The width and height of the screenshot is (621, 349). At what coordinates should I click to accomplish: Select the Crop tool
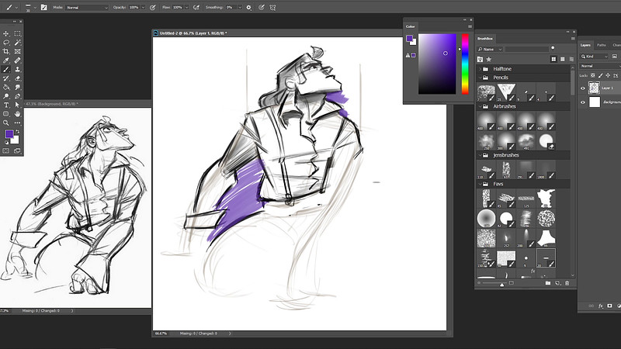pyautogui.click(x=6, y=51)
